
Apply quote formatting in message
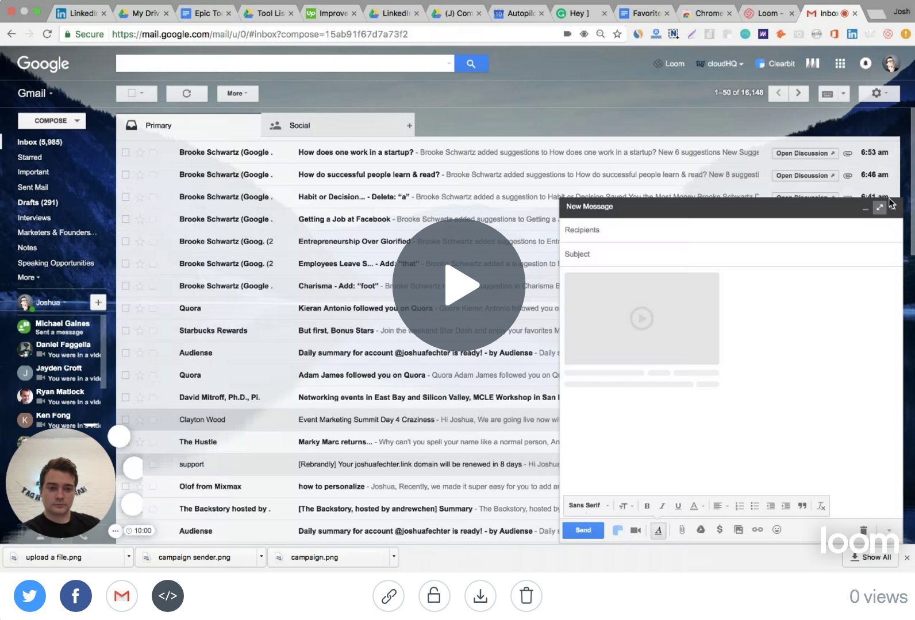(802, 506)
